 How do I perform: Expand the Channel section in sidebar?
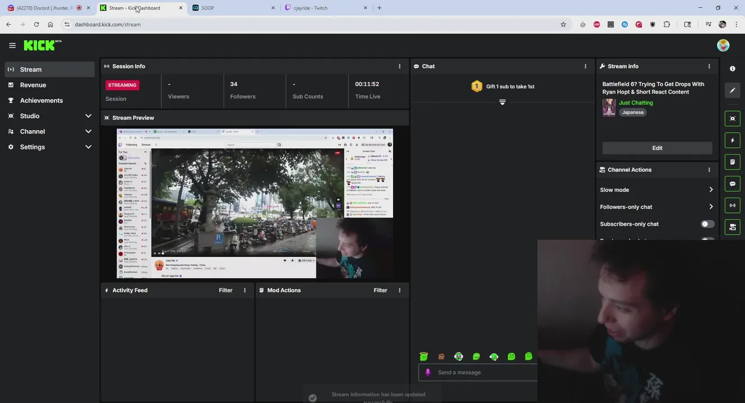pyautogui.click(x=88, y=132)
